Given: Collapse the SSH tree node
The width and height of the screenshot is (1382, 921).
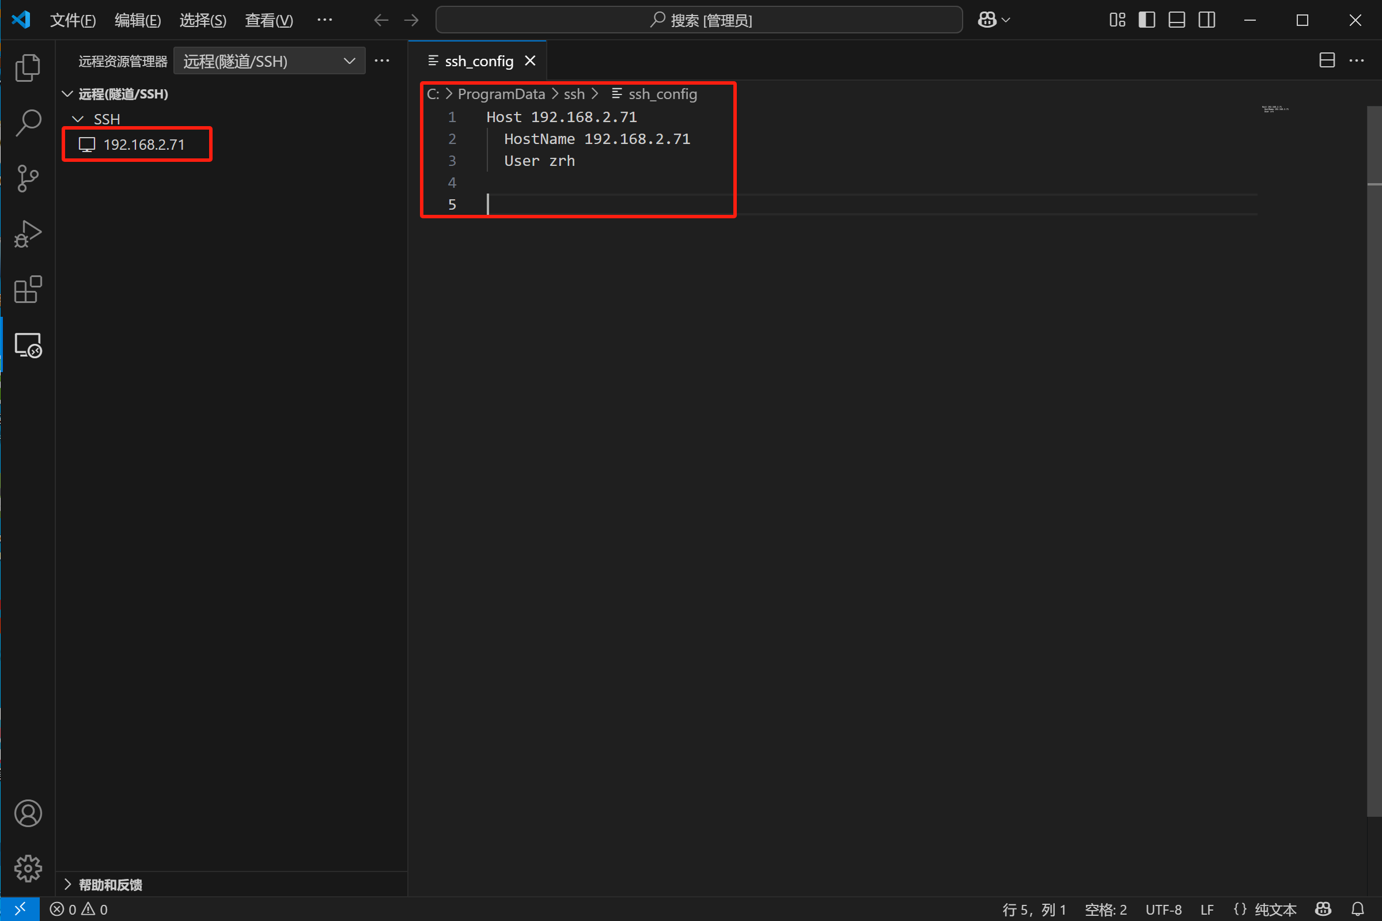Looking at the screenshot, I should click(78, 119).
